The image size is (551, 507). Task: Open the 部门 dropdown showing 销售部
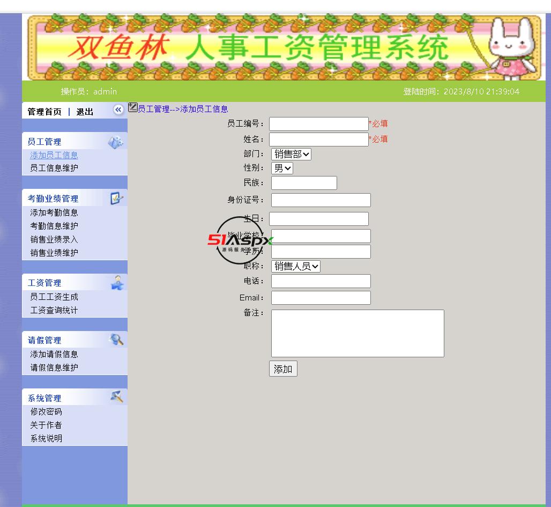pyautogui.click(x=292, y=154)
